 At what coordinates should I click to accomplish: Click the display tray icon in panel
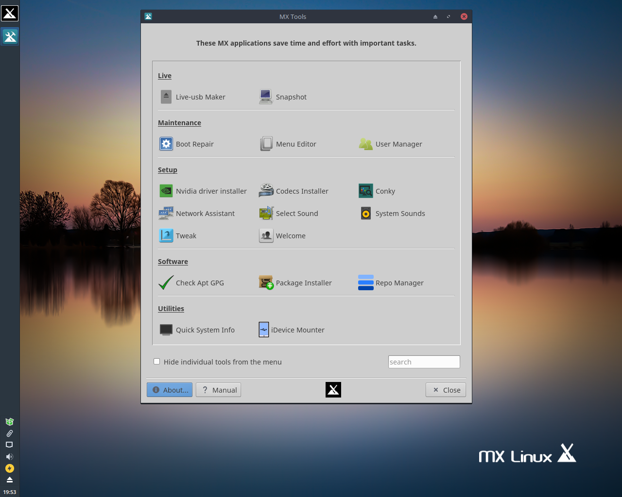pyautogui.click(x=10, y=445)
